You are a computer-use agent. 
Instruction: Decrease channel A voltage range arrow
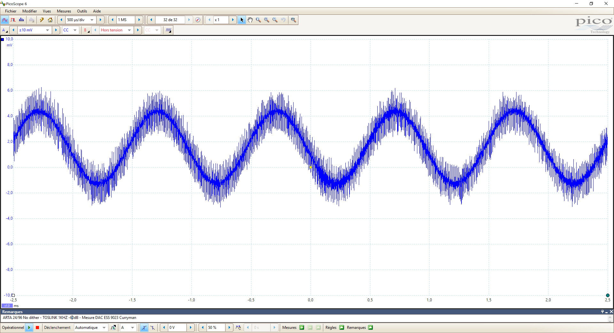pos(13,30)
